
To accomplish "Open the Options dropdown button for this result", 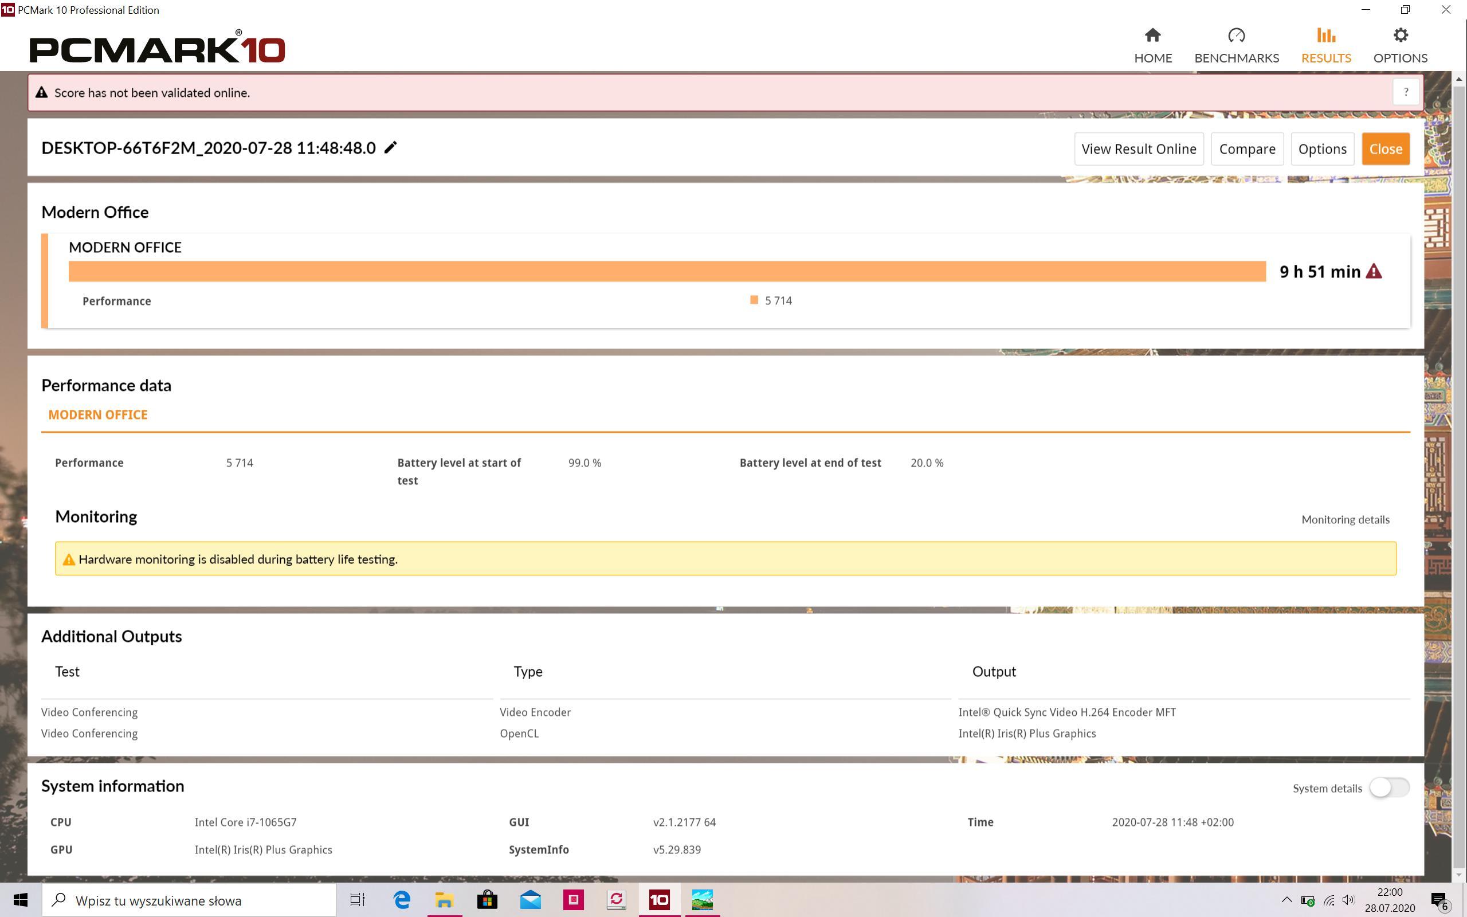I will 1321,149.
